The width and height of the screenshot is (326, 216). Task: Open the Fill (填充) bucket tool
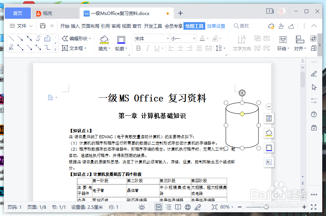point(104,39)
